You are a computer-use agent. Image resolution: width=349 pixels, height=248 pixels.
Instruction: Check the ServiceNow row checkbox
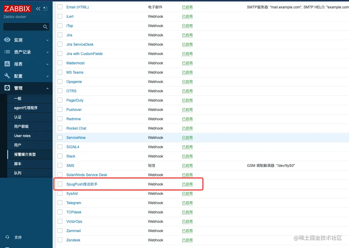pos(60,138)
